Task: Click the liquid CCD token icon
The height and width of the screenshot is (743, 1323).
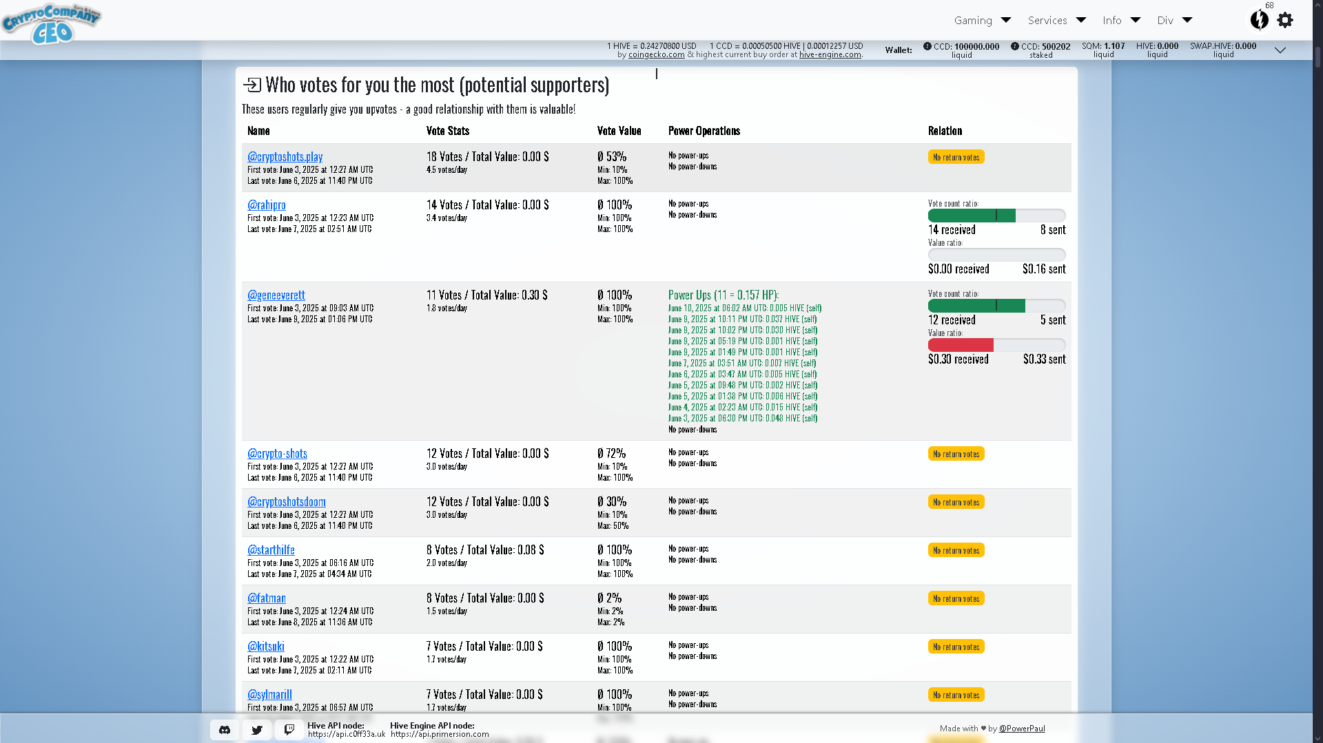Action: tap(927, 46)
